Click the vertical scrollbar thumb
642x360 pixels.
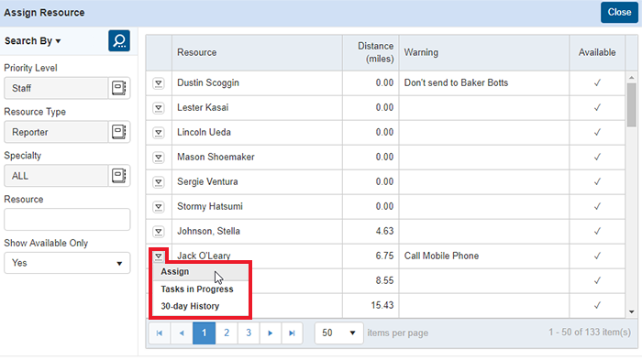tap(631, 105)
